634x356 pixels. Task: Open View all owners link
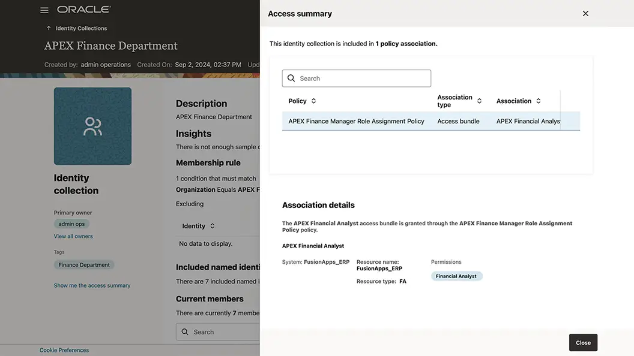pos(73,236)
